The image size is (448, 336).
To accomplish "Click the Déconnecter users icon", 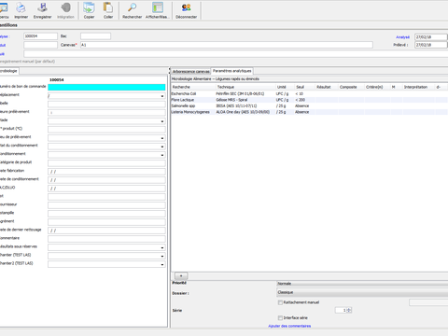I will [x=186, y=7].
